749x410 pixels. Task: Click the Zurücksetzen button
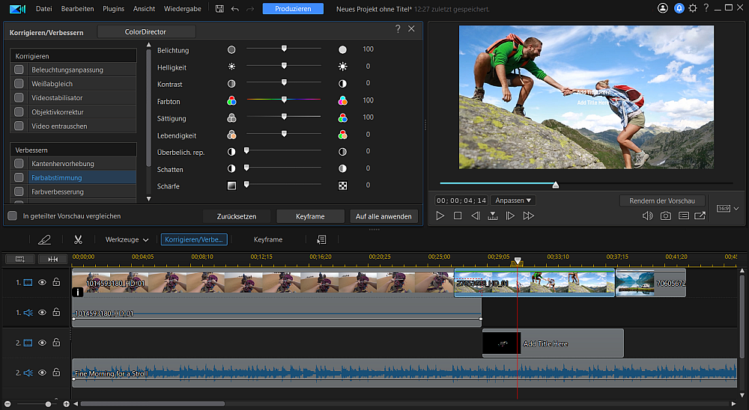tap(237, 216)
